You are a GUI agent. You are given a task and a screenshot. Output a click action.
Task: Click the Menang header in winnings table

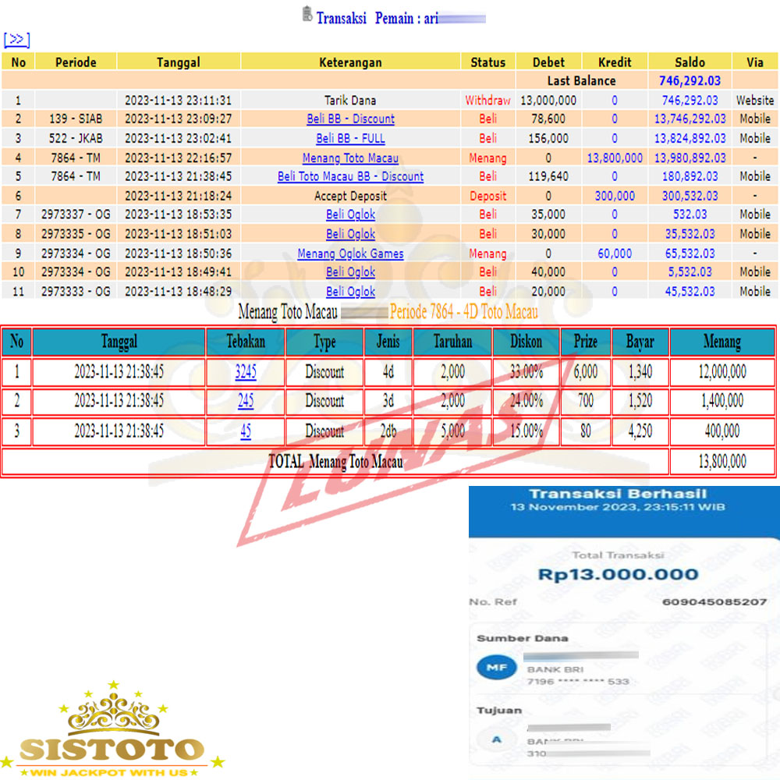[721, 342]
